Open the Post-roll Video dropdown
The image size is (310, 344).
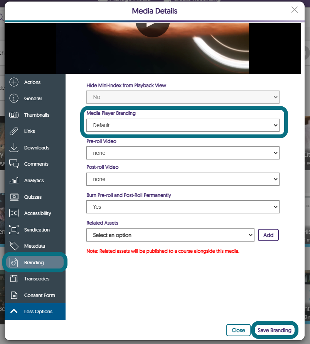[183, 179]
